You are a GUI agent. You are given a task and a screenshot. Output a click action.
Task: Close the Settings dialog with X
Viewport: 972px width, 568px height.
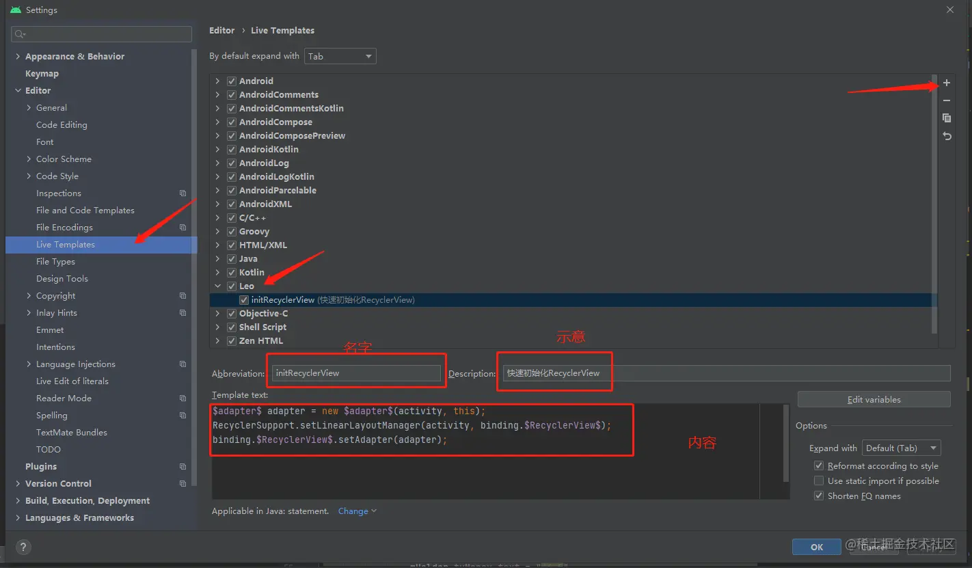950,10
